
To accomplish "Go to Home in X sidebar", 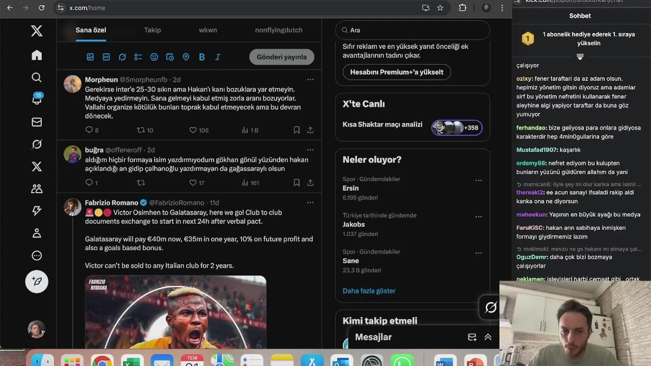I will click(x=37, y=55).
